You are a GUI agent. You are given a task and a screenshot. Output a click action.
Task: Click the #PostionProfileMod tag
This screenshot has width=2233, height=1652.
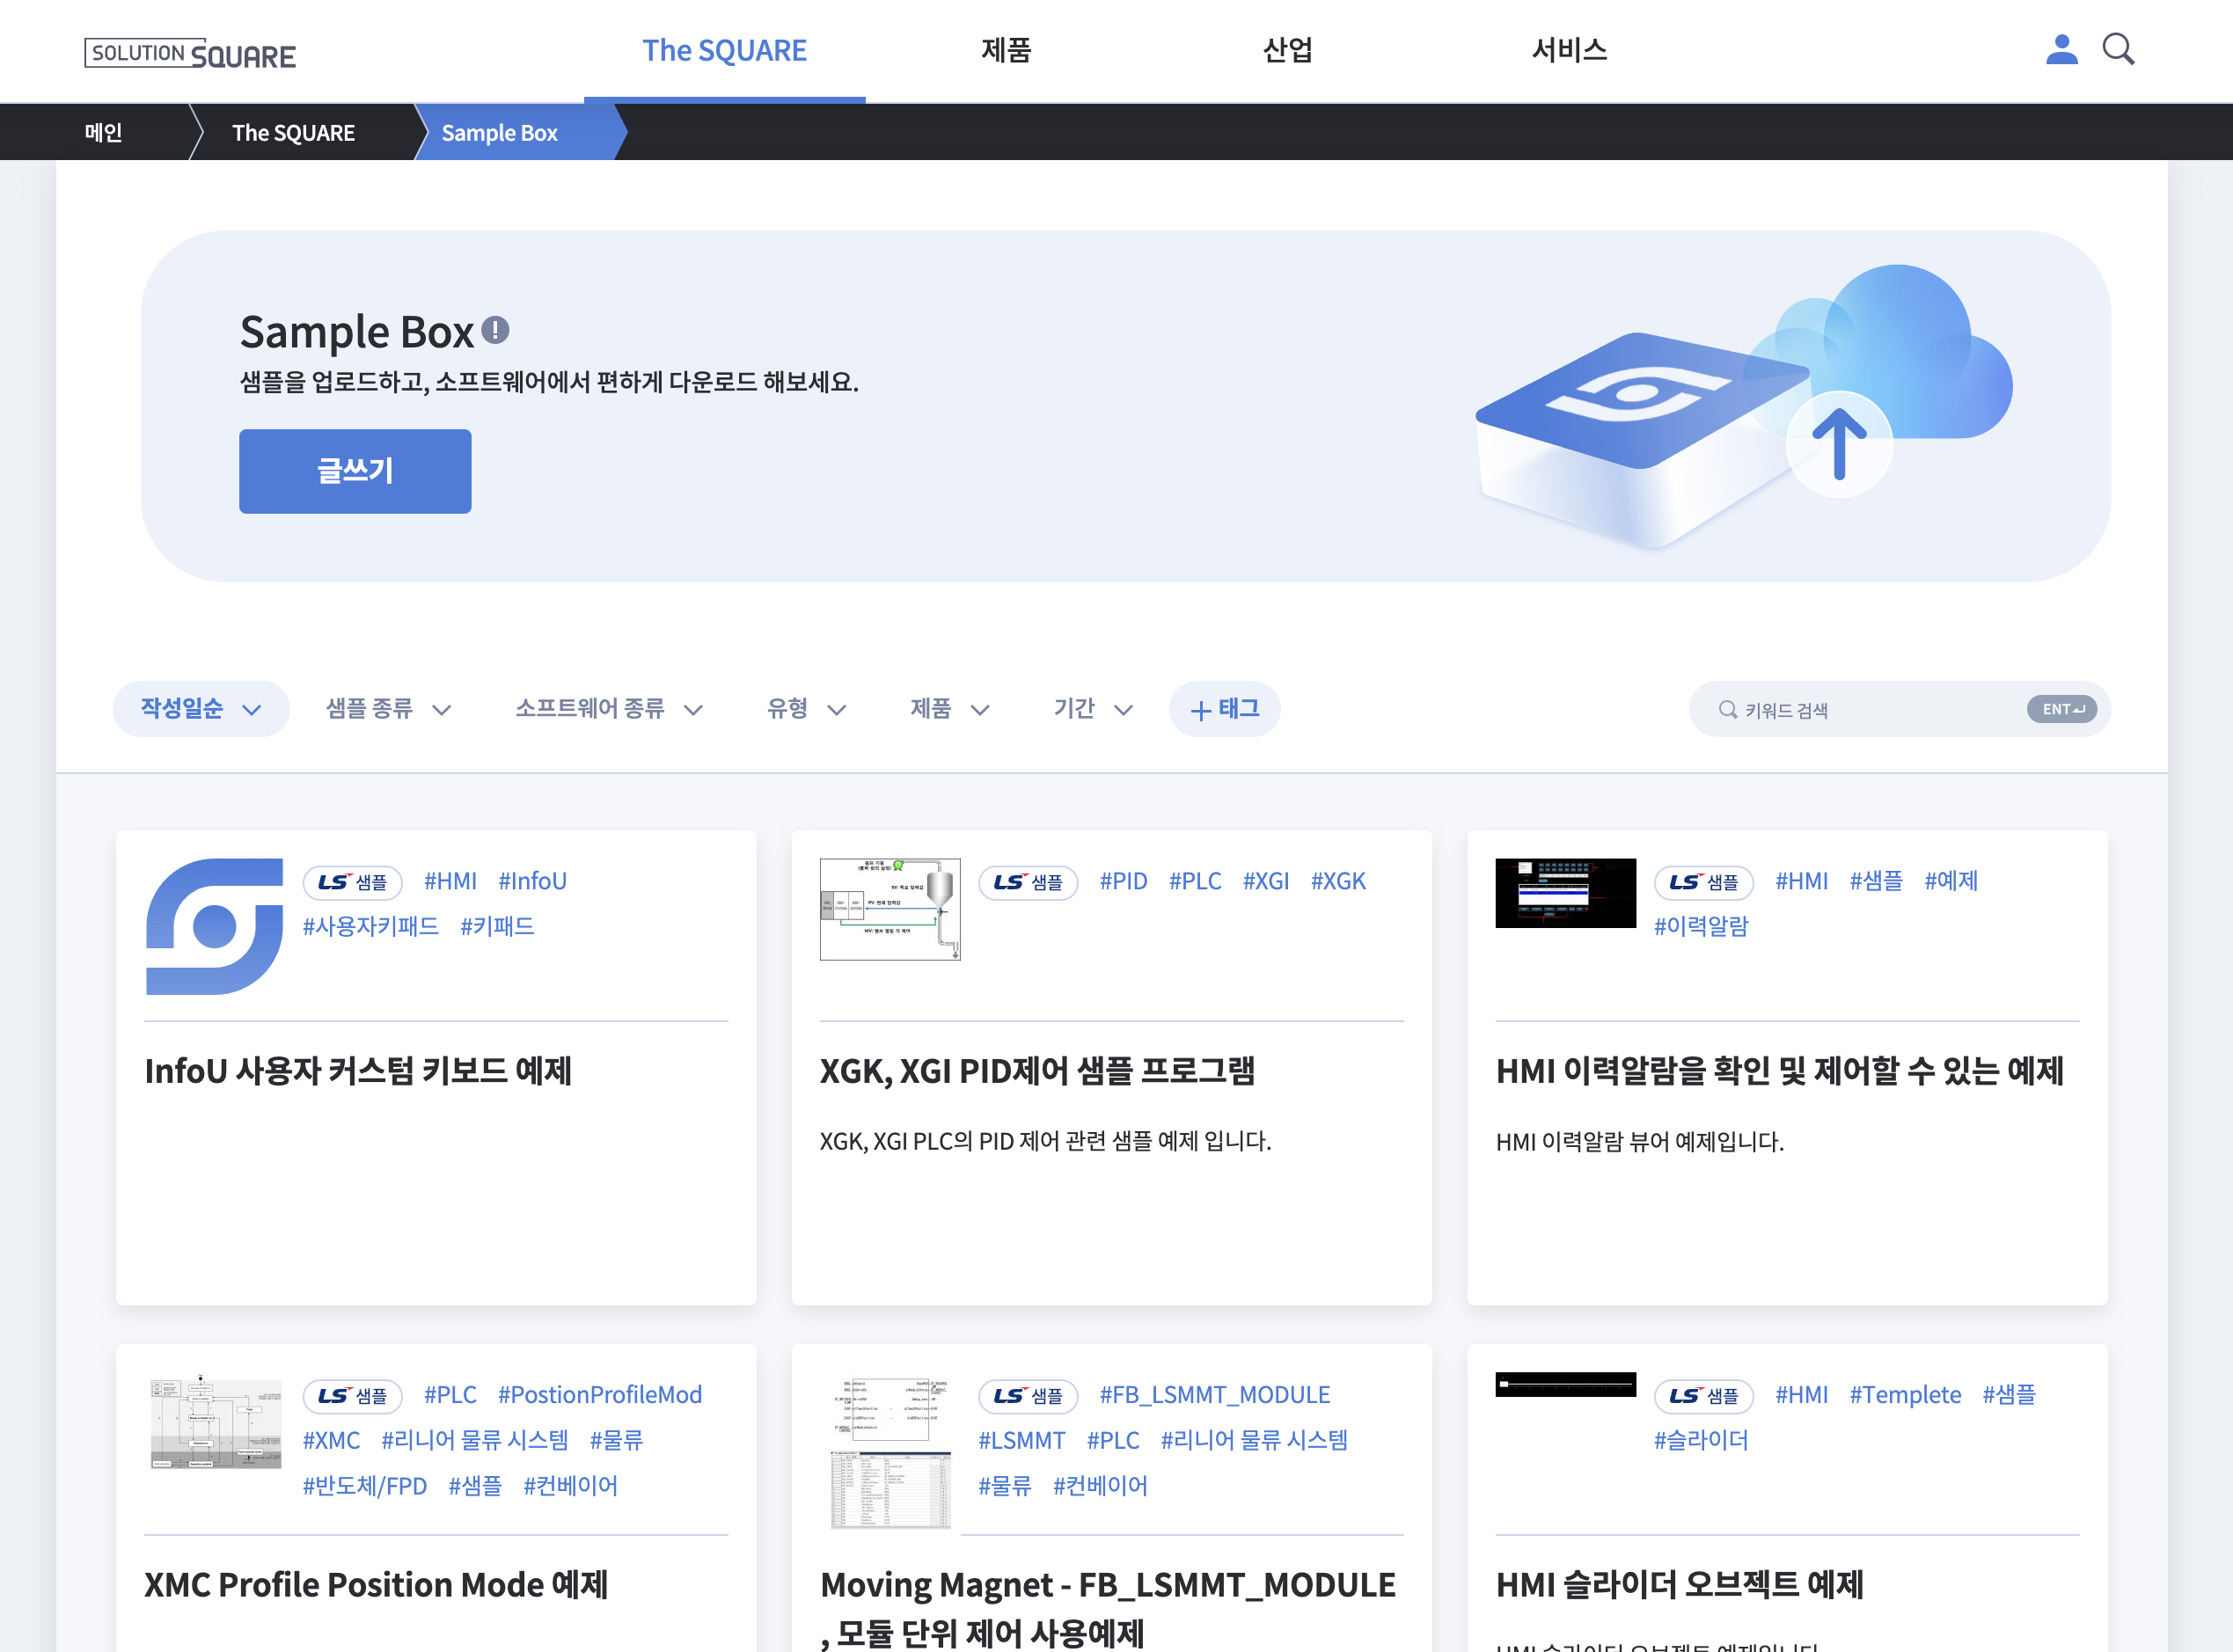click(600, 1394)
